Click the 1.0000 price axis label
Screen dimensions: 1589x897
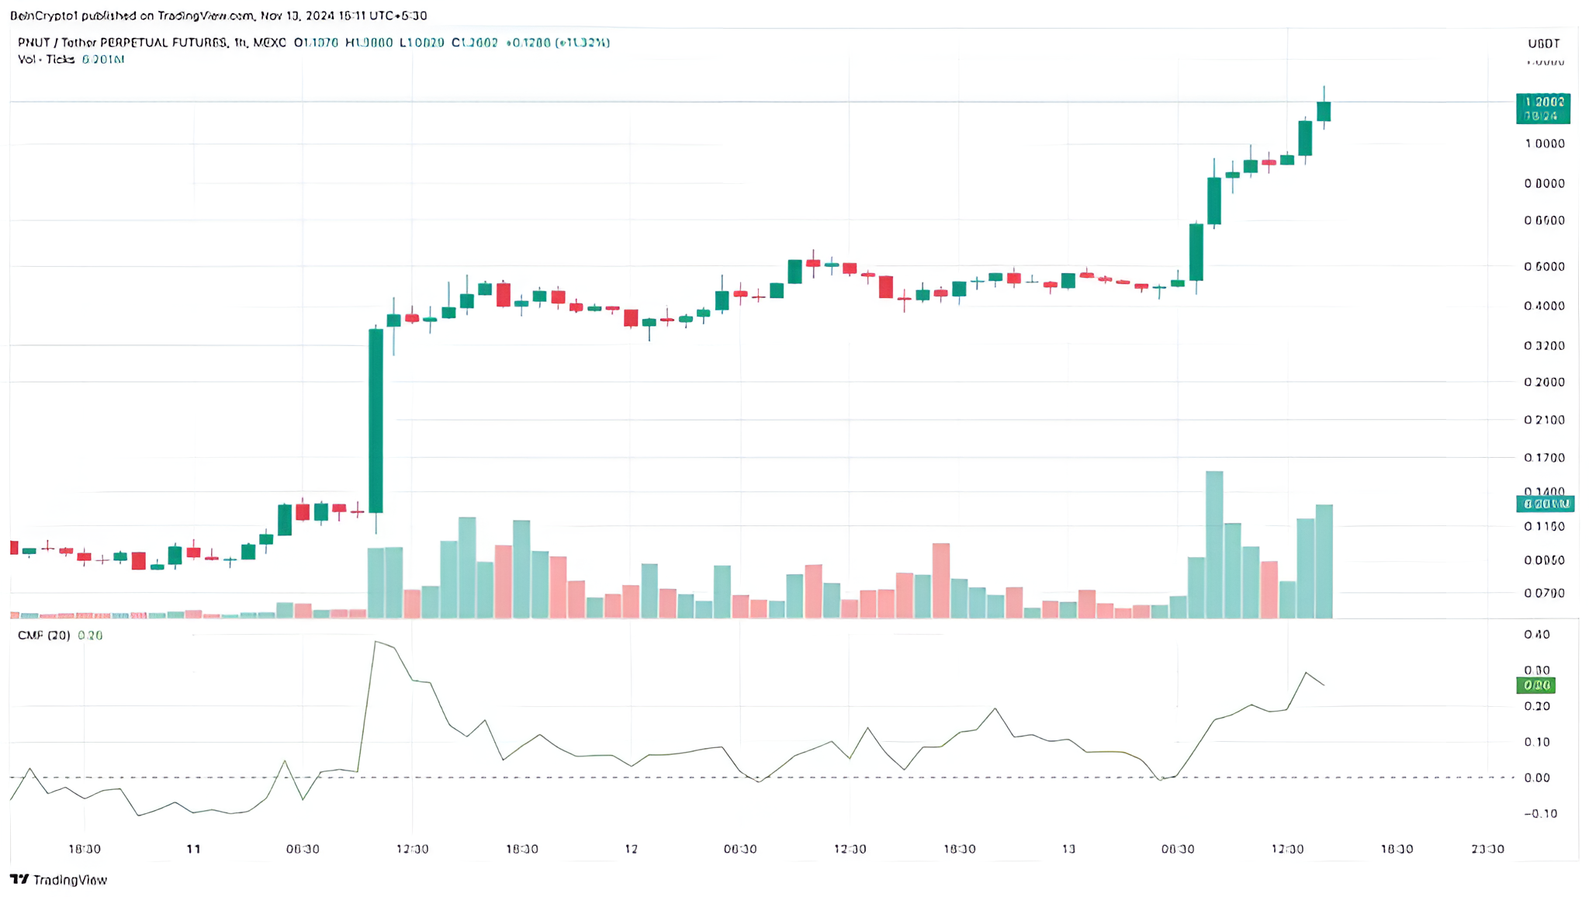click(1544, 144)
